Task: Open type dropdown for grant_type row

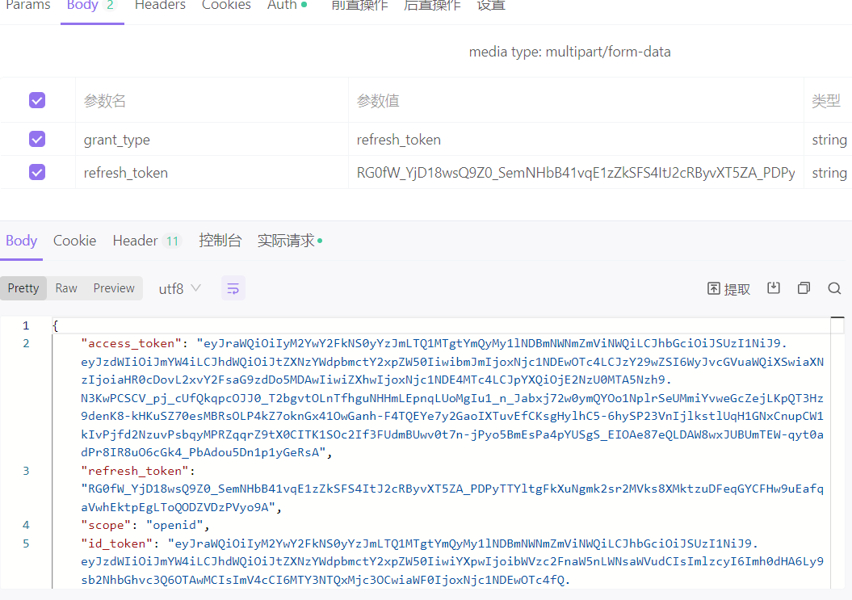Action: click(x=829, y=140)
